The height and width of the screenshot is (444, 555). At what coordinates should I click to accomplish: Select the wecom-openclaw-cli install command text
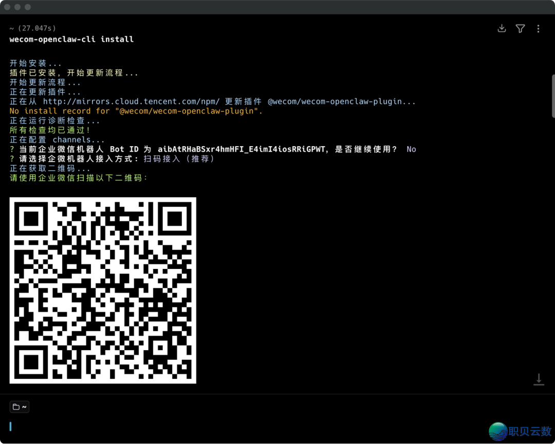[x=71, y=39]
